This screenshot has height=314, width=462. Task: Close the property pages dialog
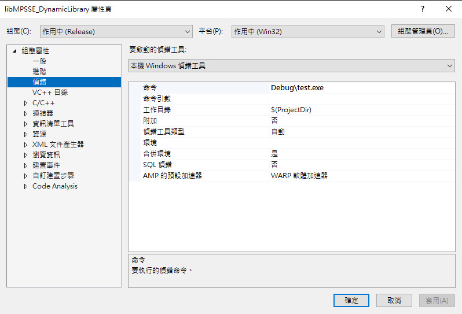[449, 9]
